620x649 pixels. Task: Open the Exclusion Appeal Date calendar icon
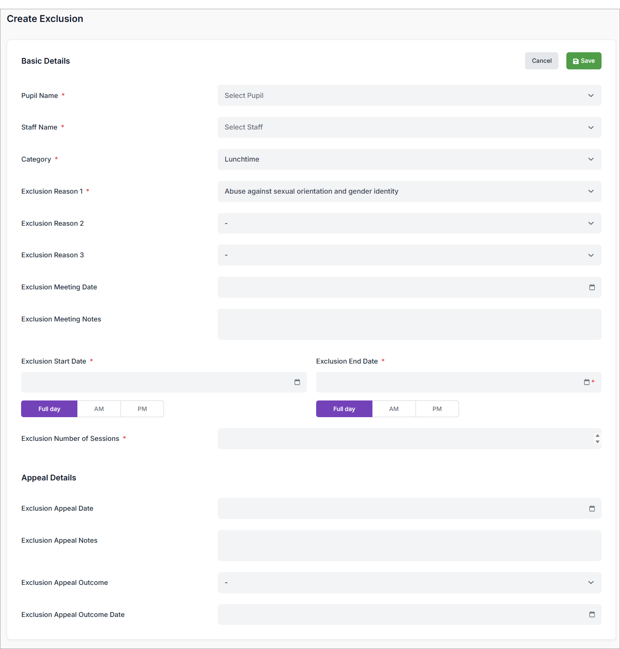pos(592,508)
